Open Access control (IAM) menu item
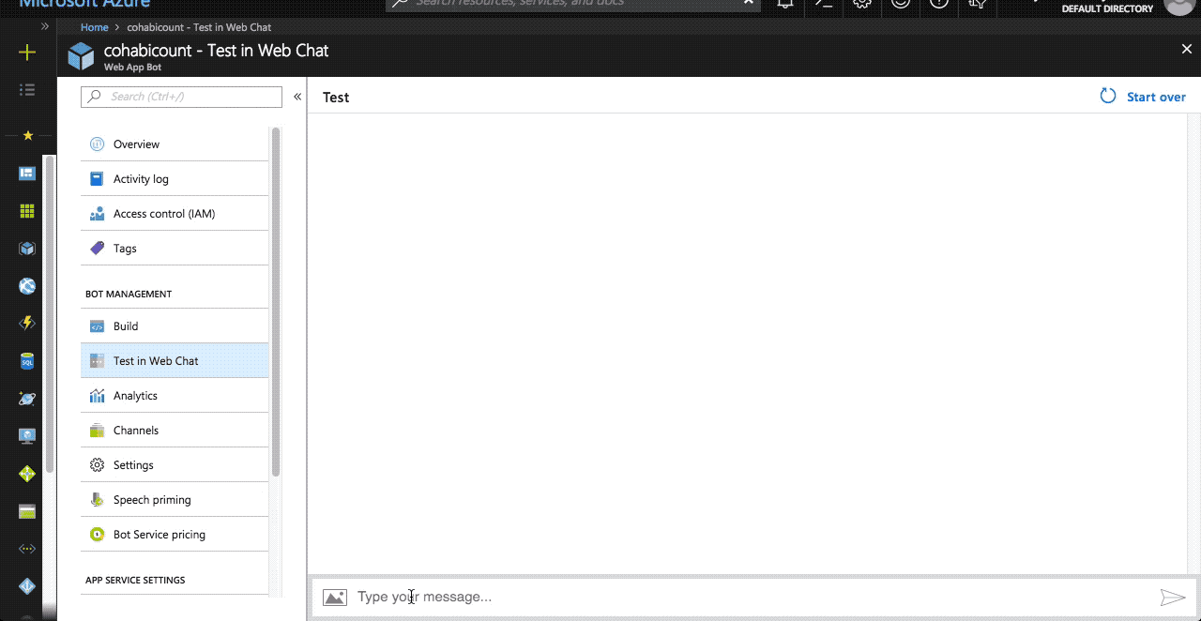This screenshot has width=1201, height=621. coord(175,214)
